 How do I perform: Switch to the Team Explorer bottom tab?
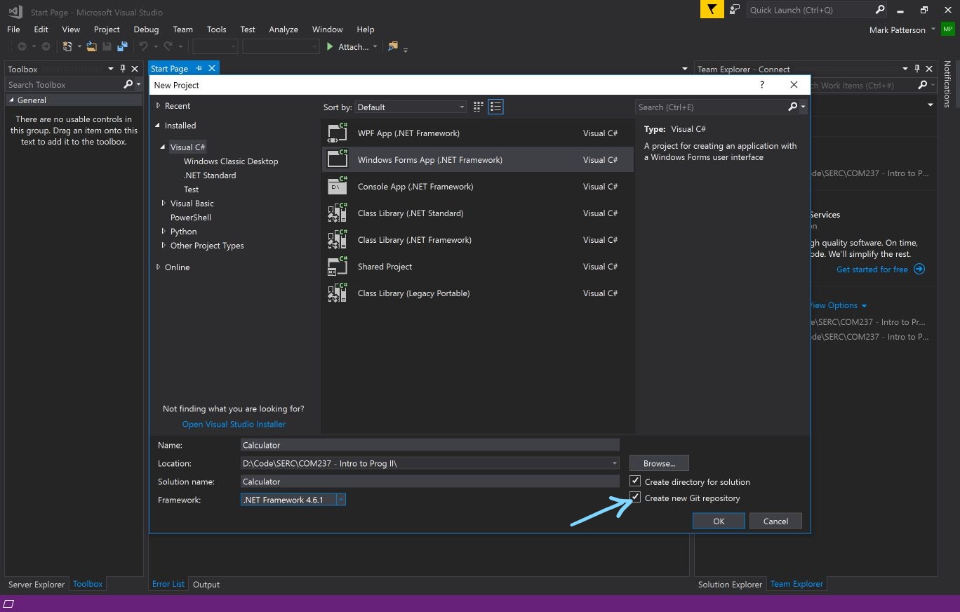tap(796, 584)
